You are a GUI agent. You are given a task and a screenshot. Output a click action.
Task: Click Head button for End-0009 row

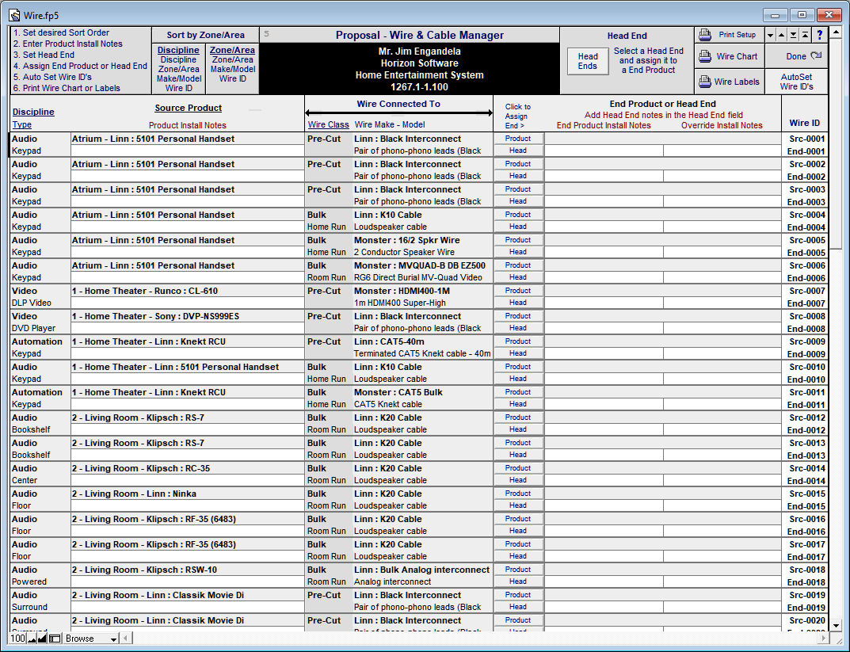tap(518, 353)
